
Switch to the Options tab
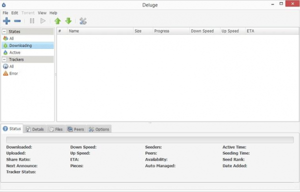pyautogui.click(x=99, y=129)
